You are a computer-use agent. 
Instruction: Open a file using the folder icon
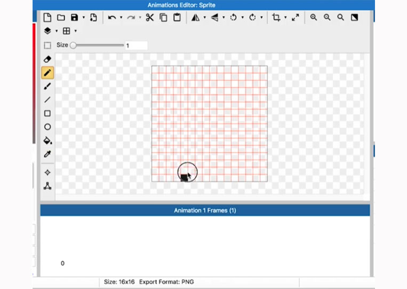tap(61, 18)
